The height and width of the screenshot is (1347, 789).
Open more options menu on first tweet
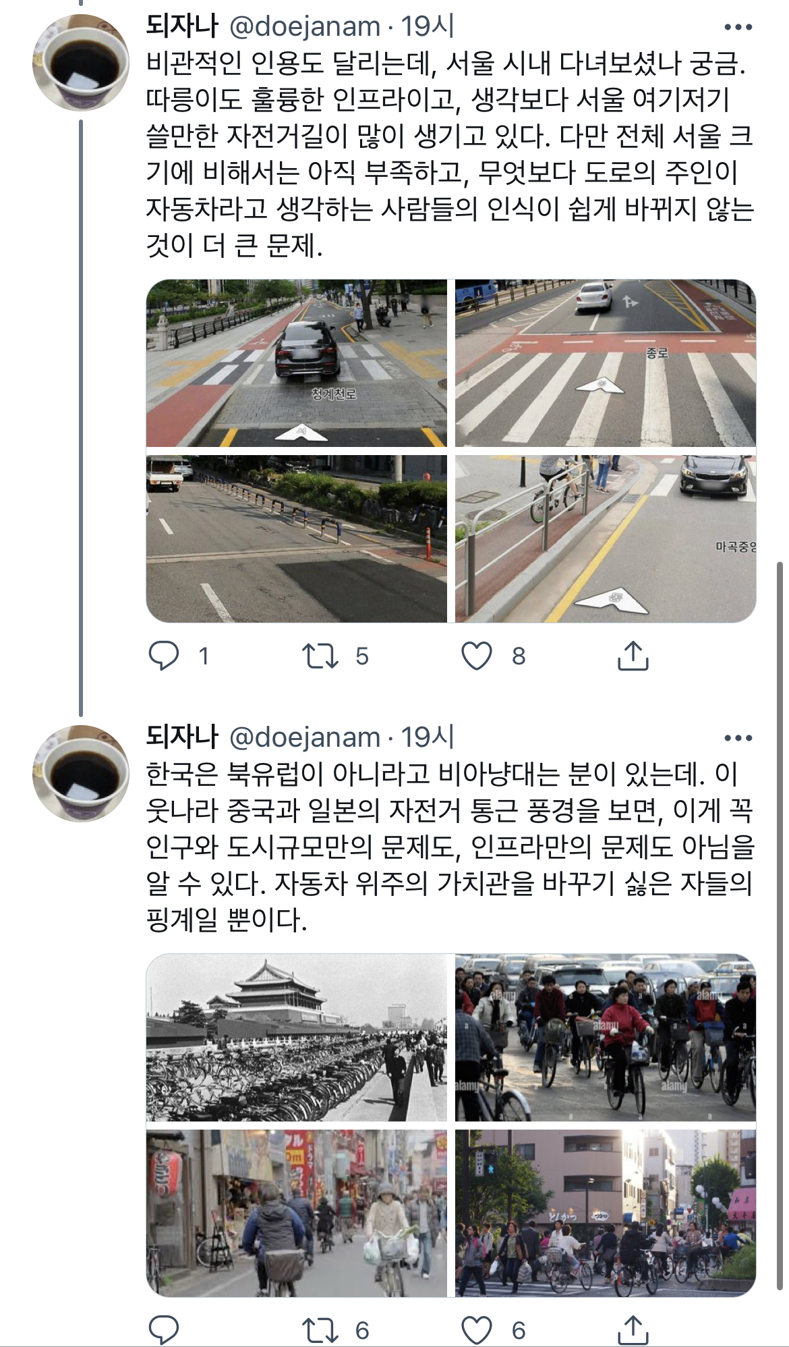(x=738, y=27)
